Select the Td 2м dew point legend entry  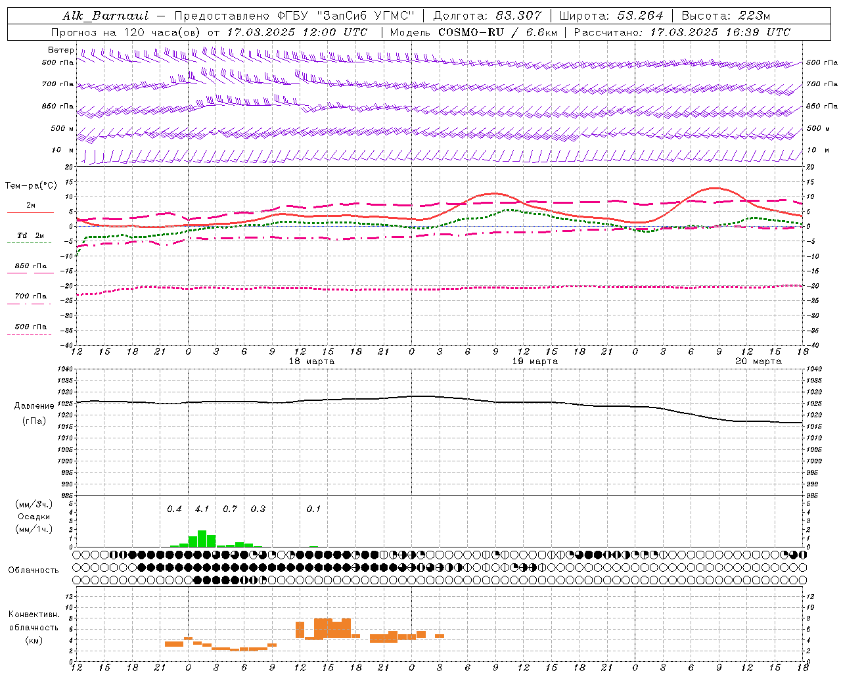[x=31, y=235]
